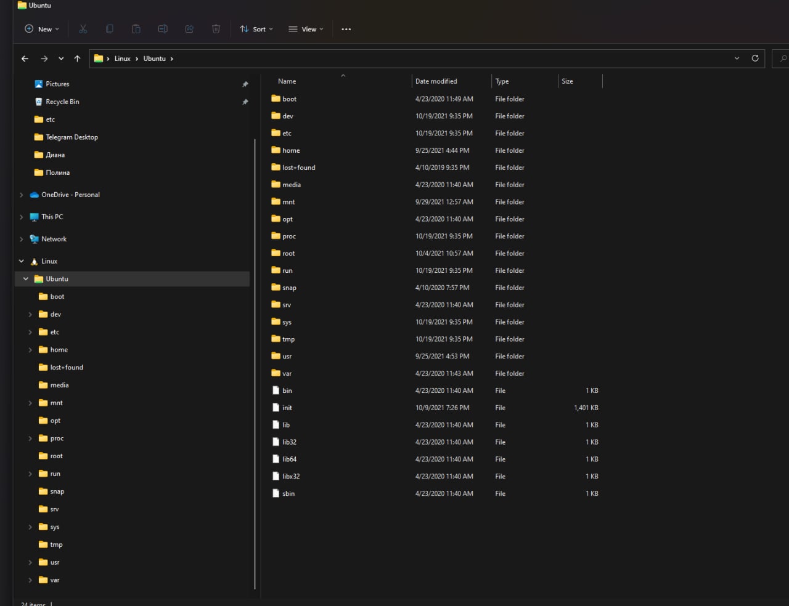
Task: Click Linux in the breadcrumb path
Action: [122, 59]
